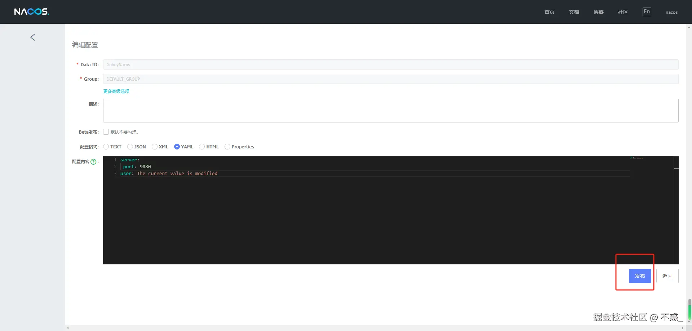Open the nacos user menu
This screenshot has width=692, height=331.
671,12
